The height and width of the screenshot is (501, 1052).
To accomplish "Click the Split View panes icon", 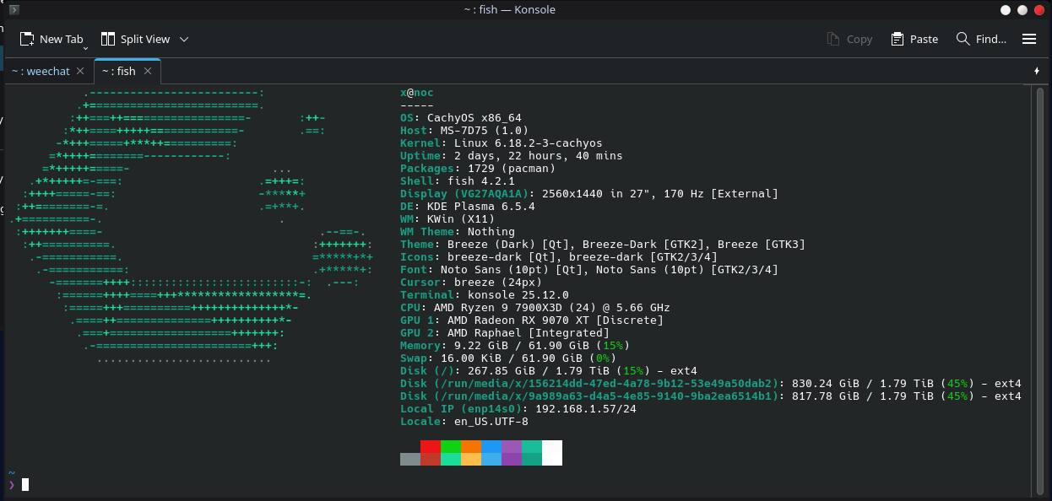I will point(107,39).
